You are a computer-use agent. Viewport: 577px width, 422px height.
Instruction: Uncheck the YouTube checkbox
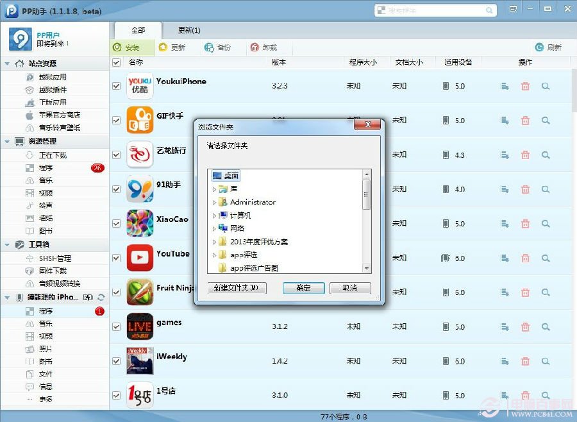116,258
